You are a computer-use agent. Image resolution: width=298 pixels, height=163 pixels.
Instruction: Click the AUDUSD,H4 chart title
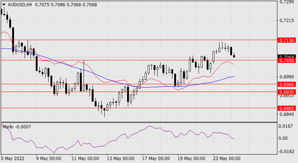(x=20, y=5)
